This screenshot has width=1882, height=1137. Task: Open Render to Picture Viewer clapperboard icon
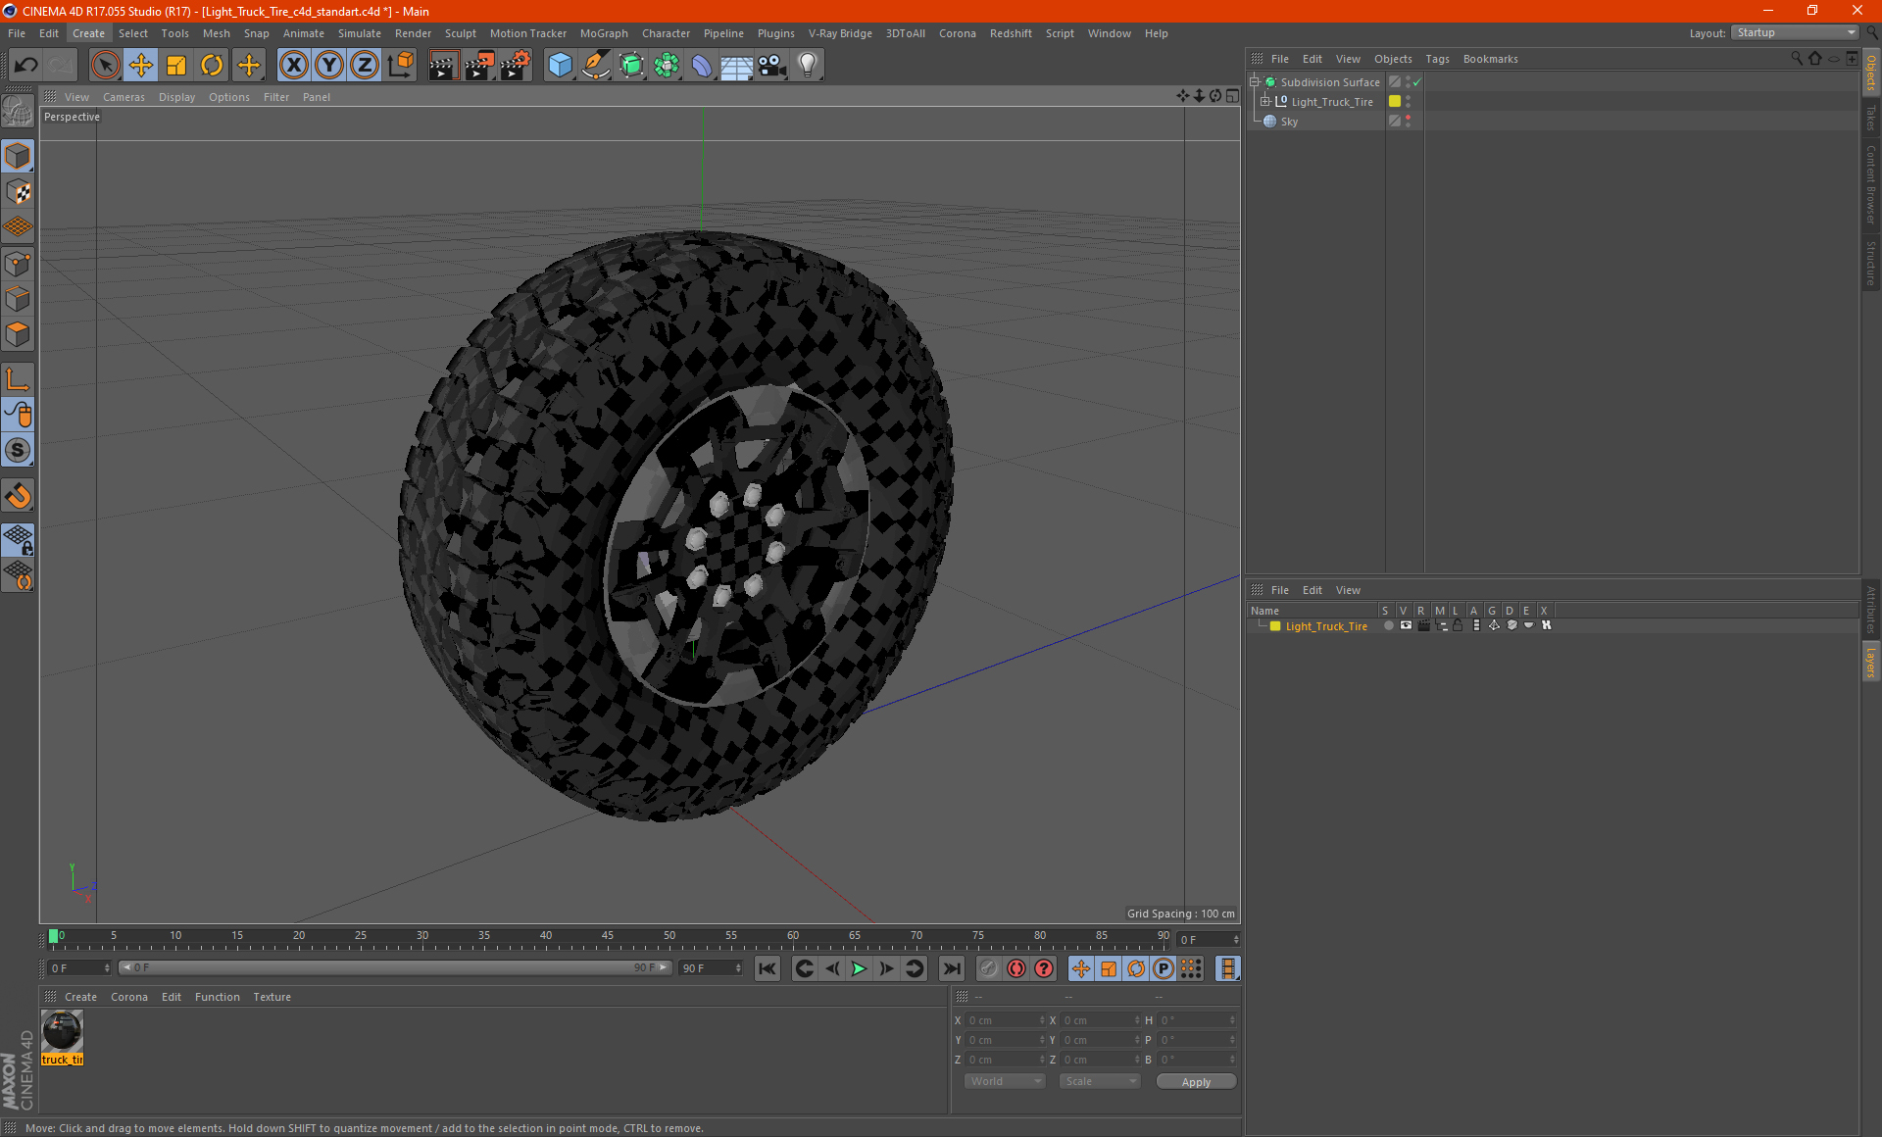479,66
